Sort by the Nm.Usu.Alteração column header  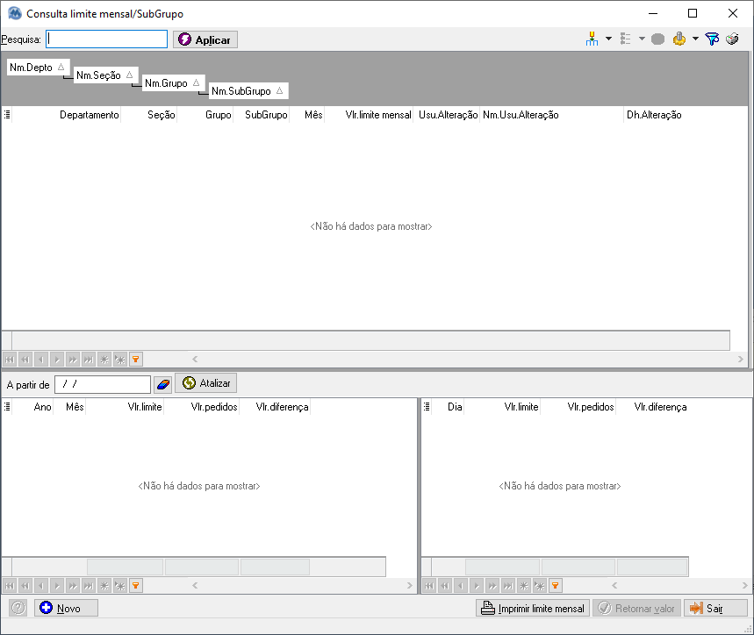click(551, 115)
